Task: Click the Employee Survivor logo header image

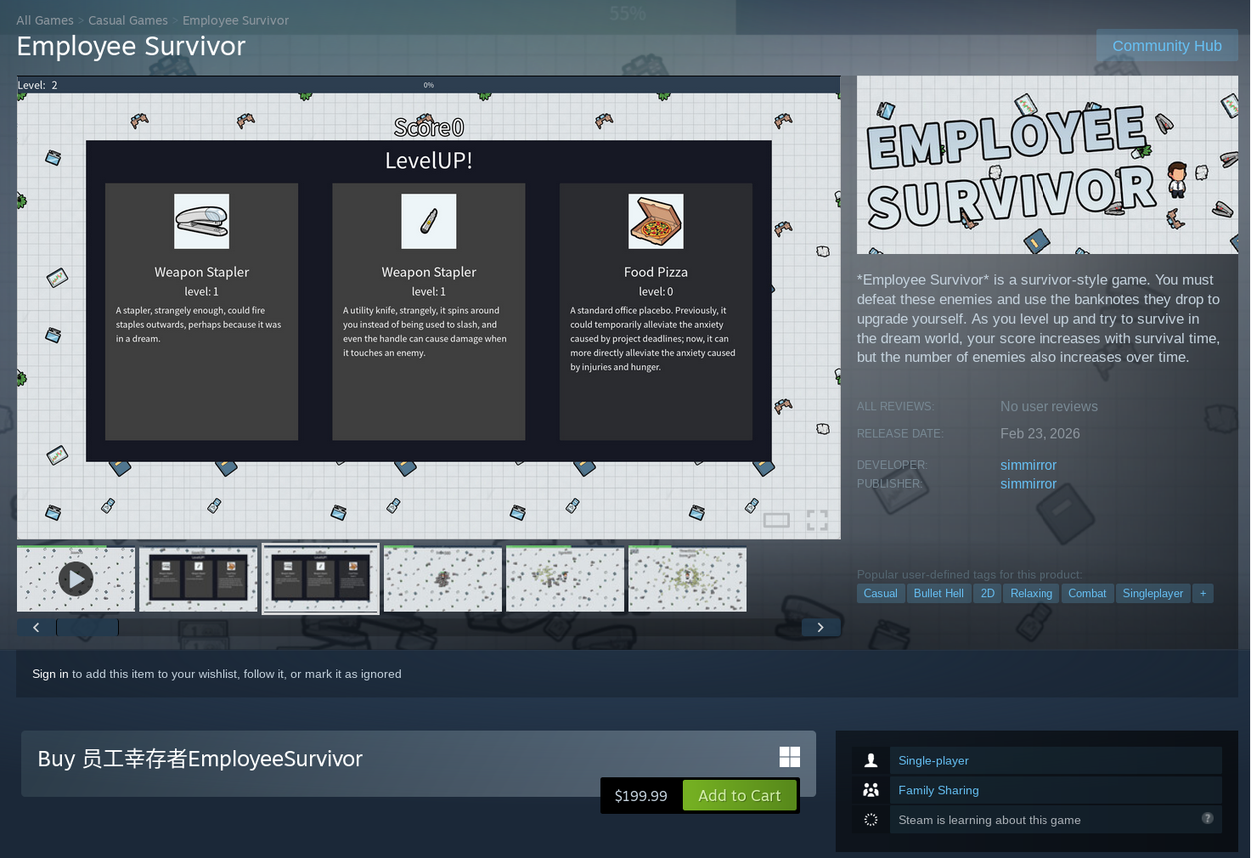Action: pyautogui.click(x=1047, y=165)
